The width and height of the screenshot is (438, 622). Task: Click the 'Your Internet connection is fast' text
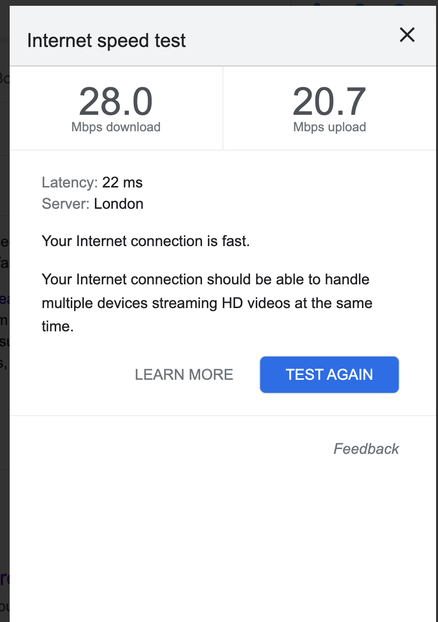pyautogui.click(x=146, y=241)
